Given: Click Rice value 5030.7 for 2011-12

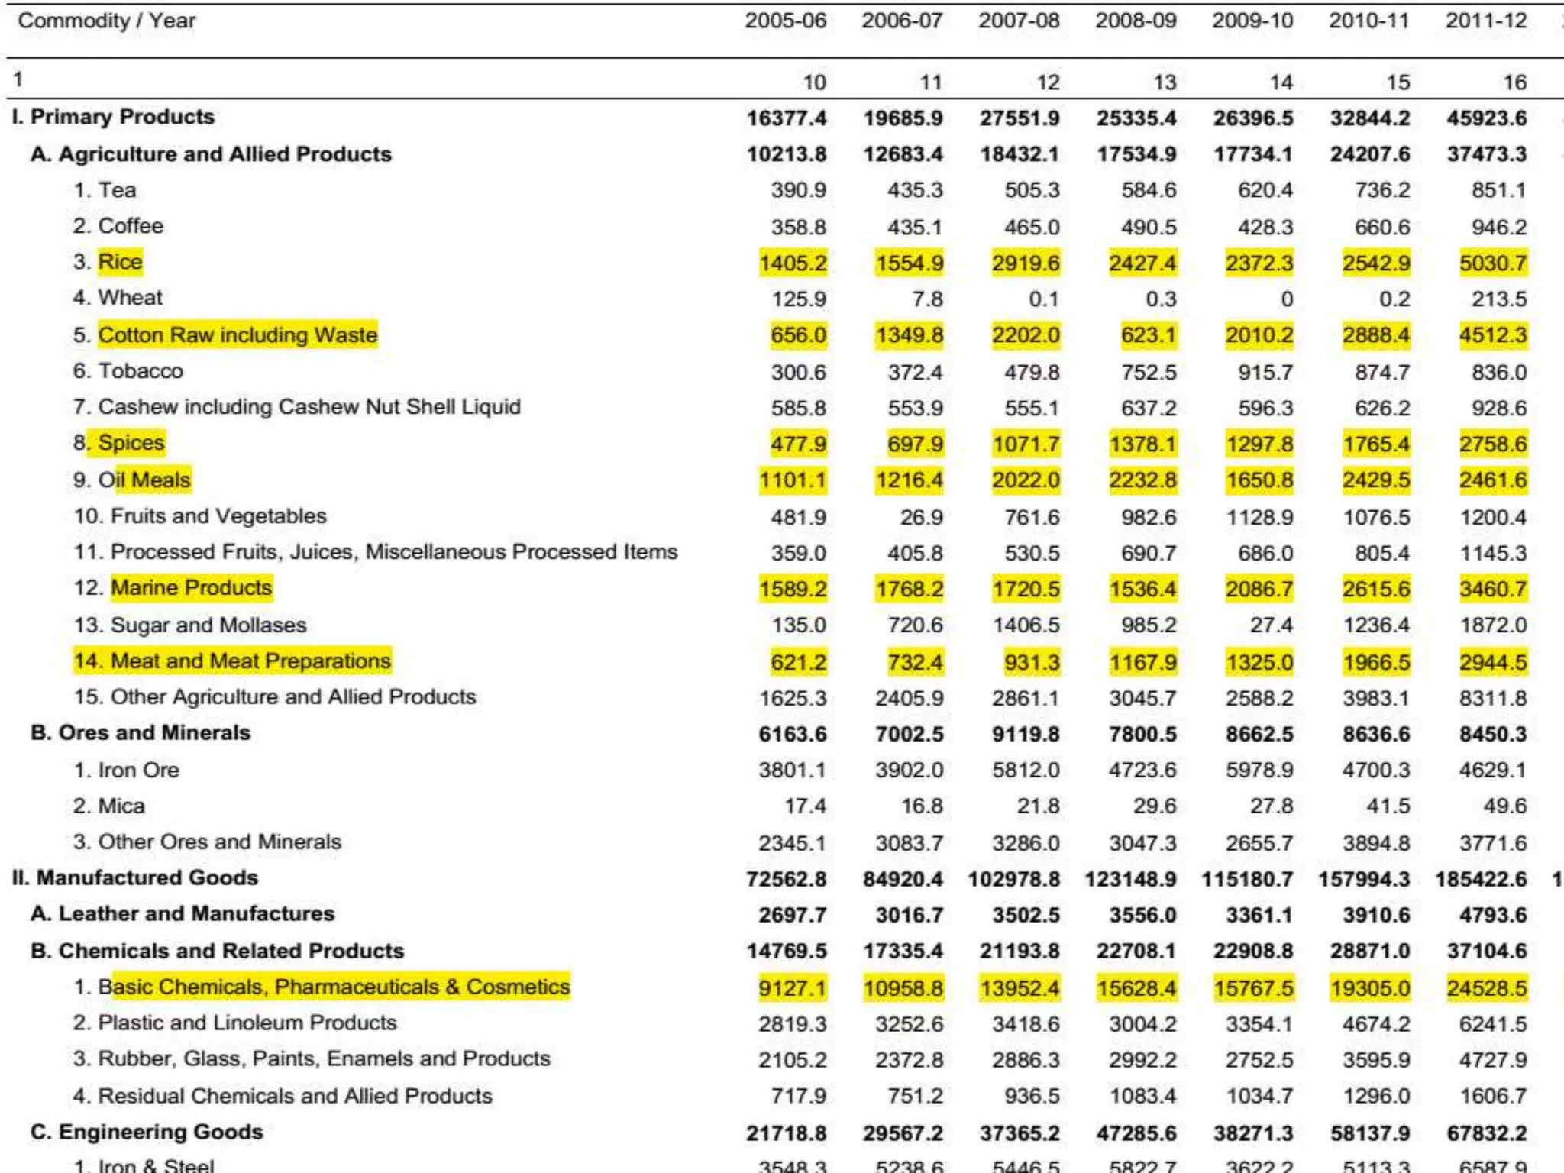Looking at the screenshot, I should tap(1492, 263).
